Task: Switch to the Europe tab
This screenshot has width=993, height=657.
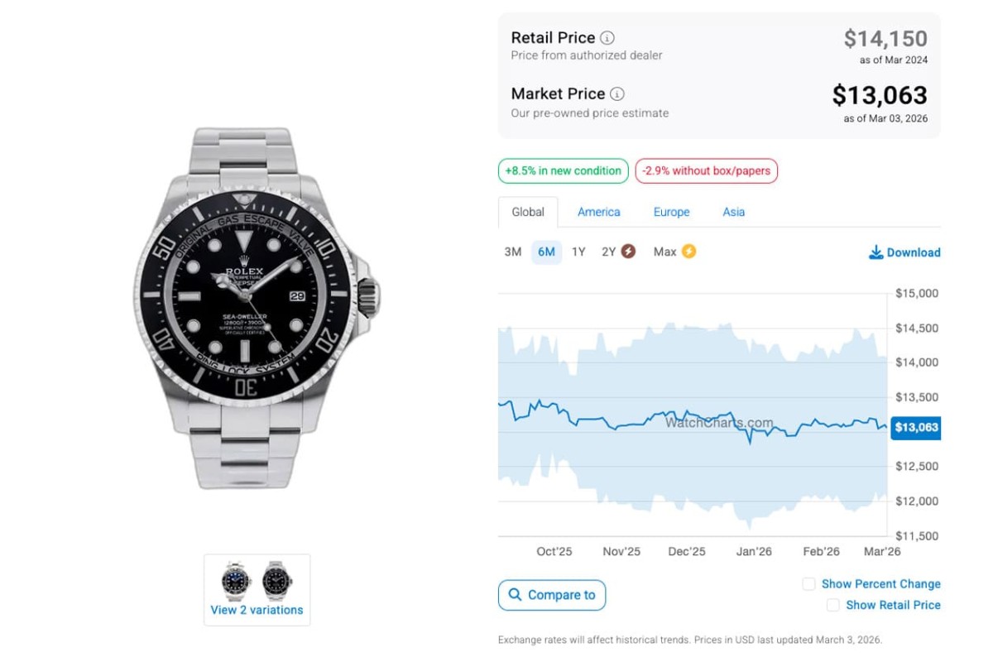Action: coord(671,212)
